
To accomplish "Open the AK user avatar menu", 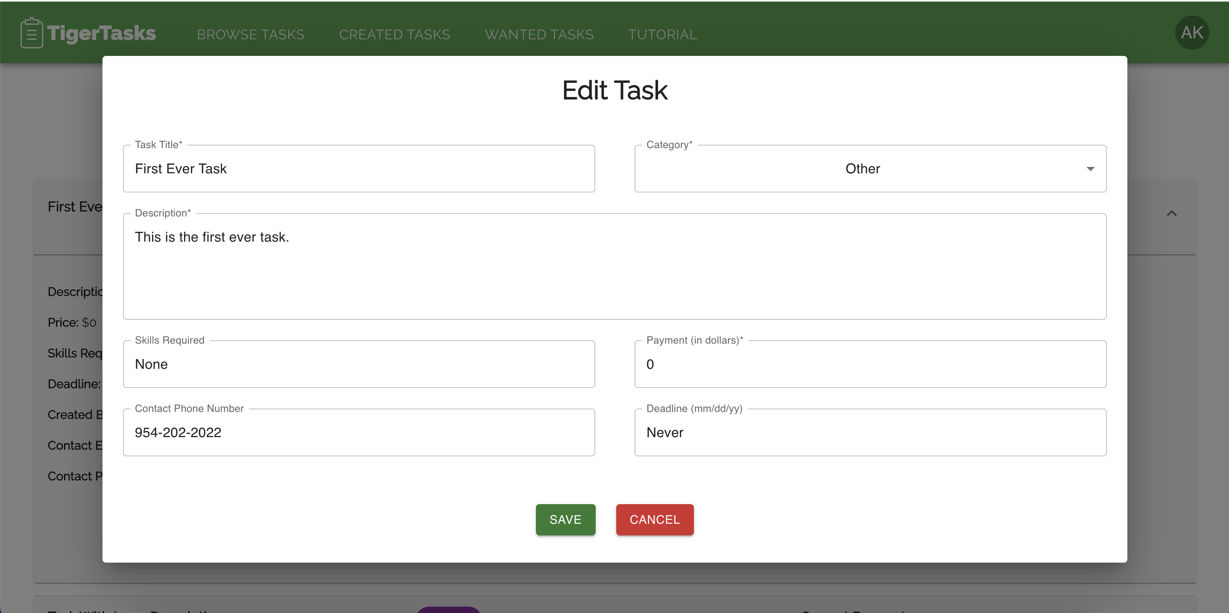I will point(1191,33).
